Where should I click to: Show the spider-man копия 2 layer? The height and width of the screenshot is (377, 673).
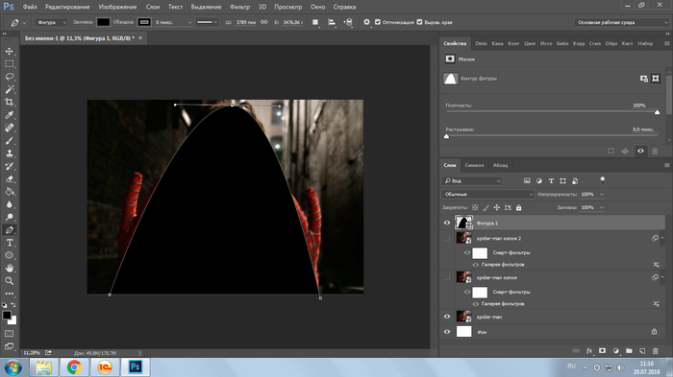point(447,238)
